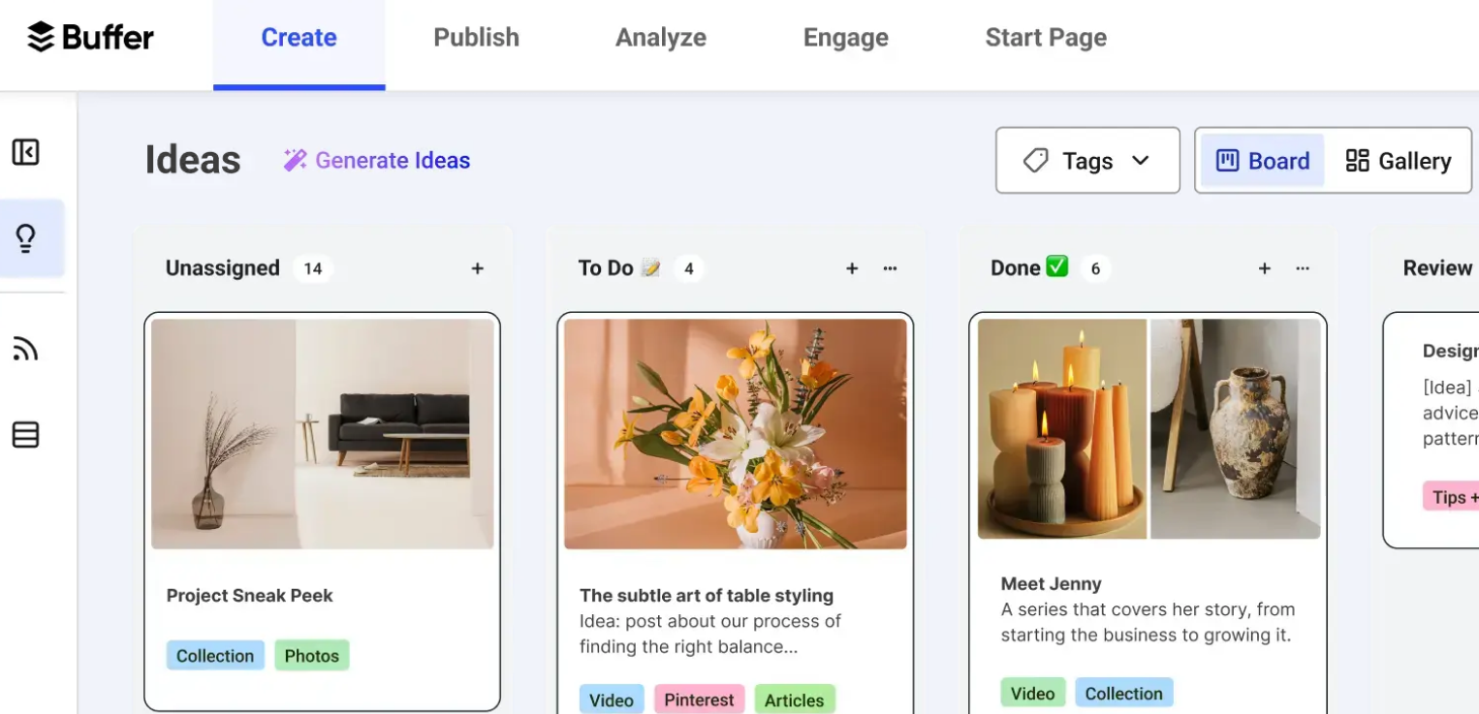Open the RSS feeds section in the sidebar

26,348
